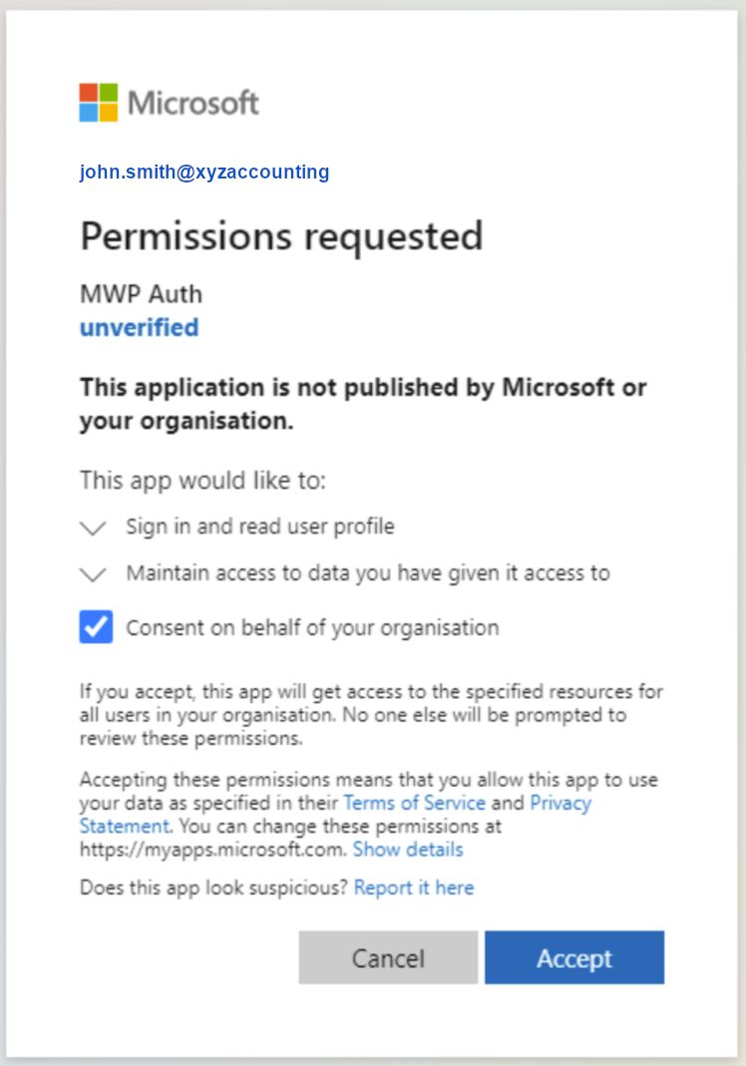Image resolution: width=746 pixels, height=1066 pixels.
Task: Click the Sign in and read user profile text
Action: pyautogui.click(x=259, y=527)
